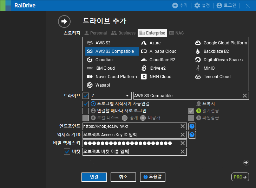Clear the access key ID field
The height and width of the screenshot is (188, 256).
tap(183, 134)
